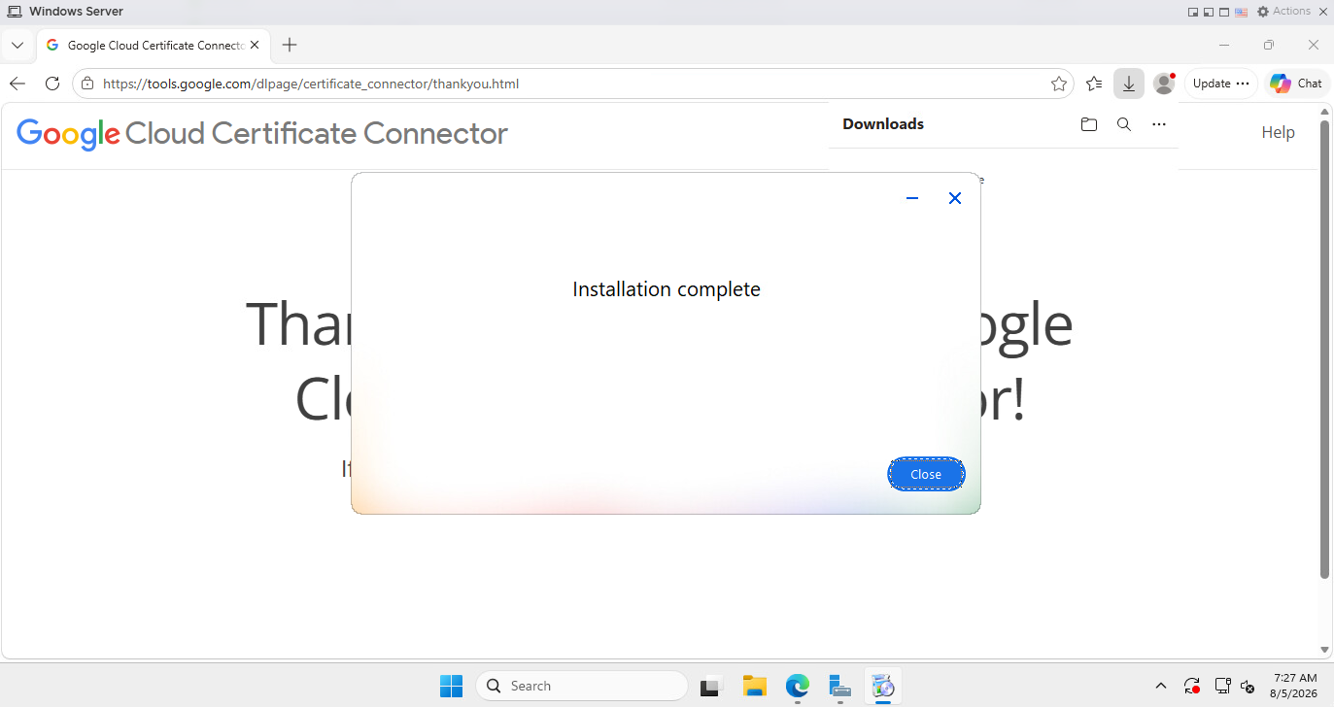Open the Windows Start menu
Image resolution: width=1334 pixels, height=707 pixels.
pyautogui.click(x=451, y=686)
